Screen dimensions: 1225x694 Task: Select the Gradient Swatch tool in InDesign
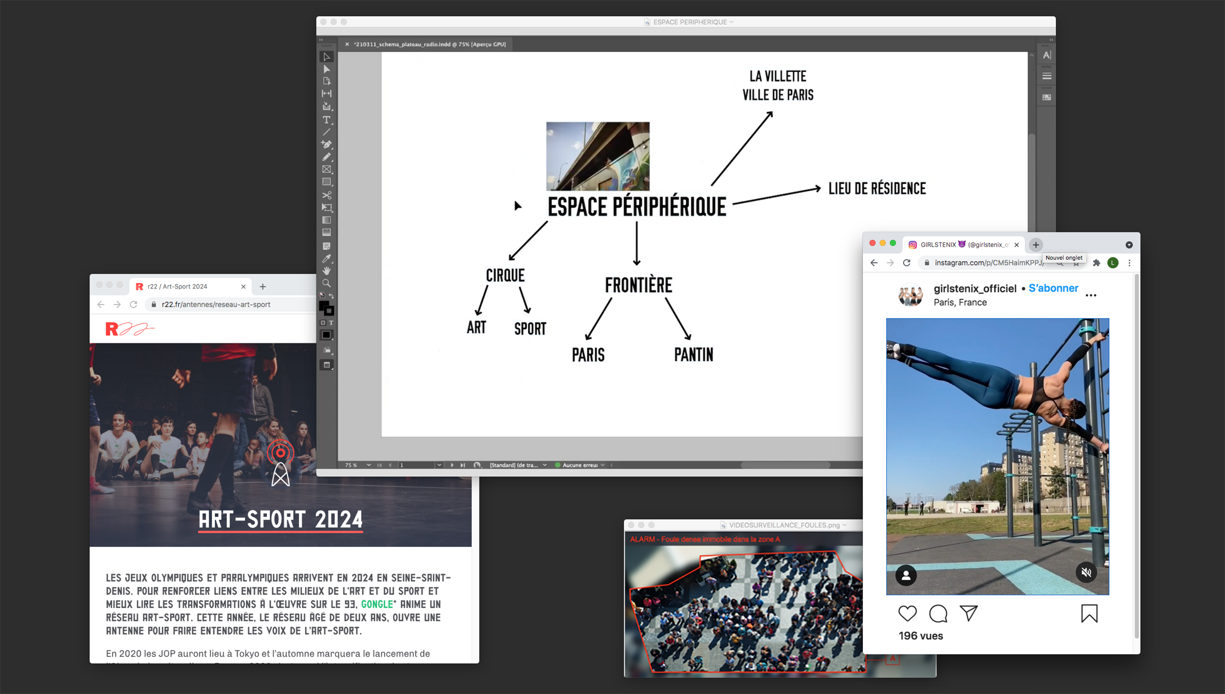[326, 220]
